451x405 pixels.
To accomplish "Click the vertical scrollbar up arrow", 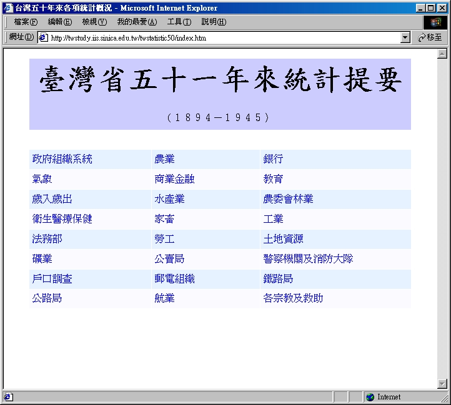I will click(x=442, y=54).
